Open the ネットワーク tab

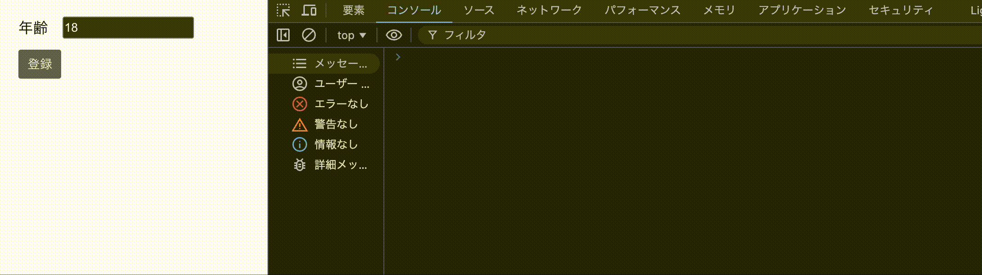point(549,10)
